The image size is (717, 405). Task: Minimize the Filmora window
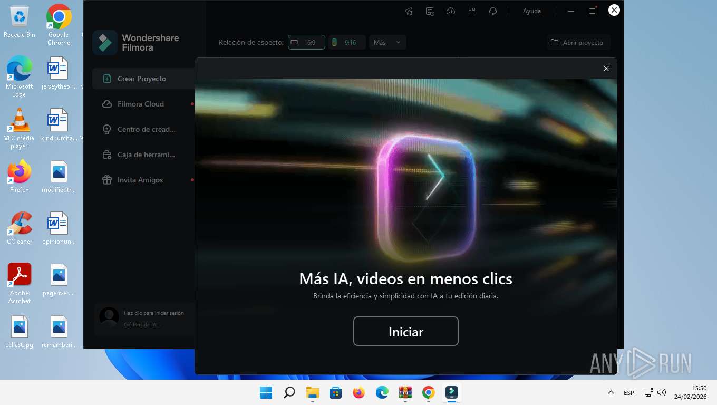[571, 11]
